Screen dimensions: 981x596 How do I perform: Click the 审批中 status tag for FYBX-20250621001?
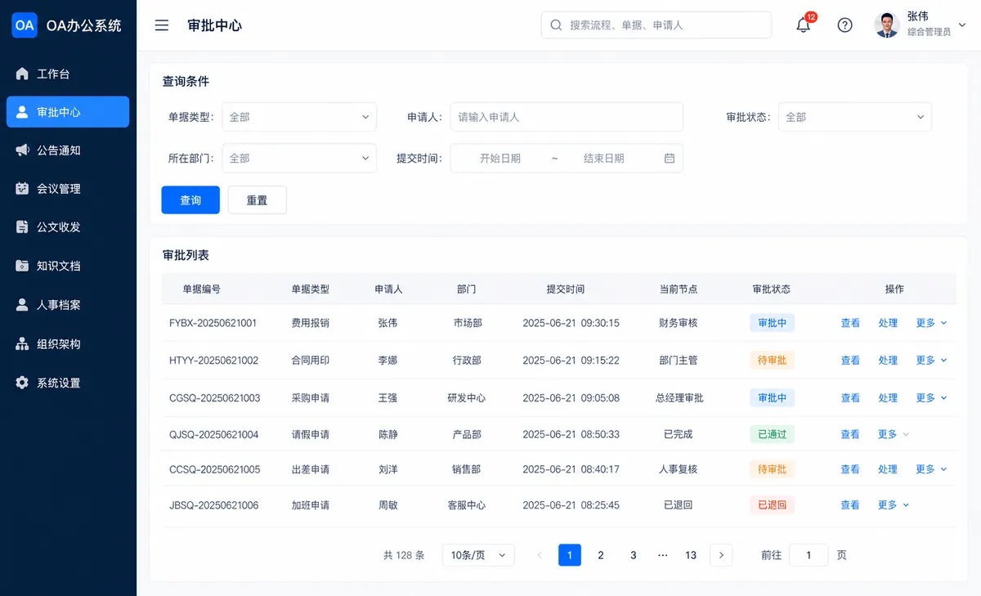tap(772, 323)
